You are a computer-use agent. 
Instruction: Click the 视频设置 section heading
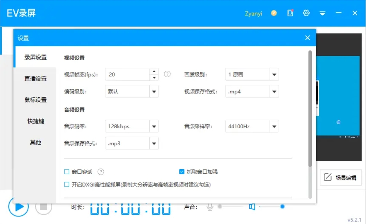click(74, 58)
